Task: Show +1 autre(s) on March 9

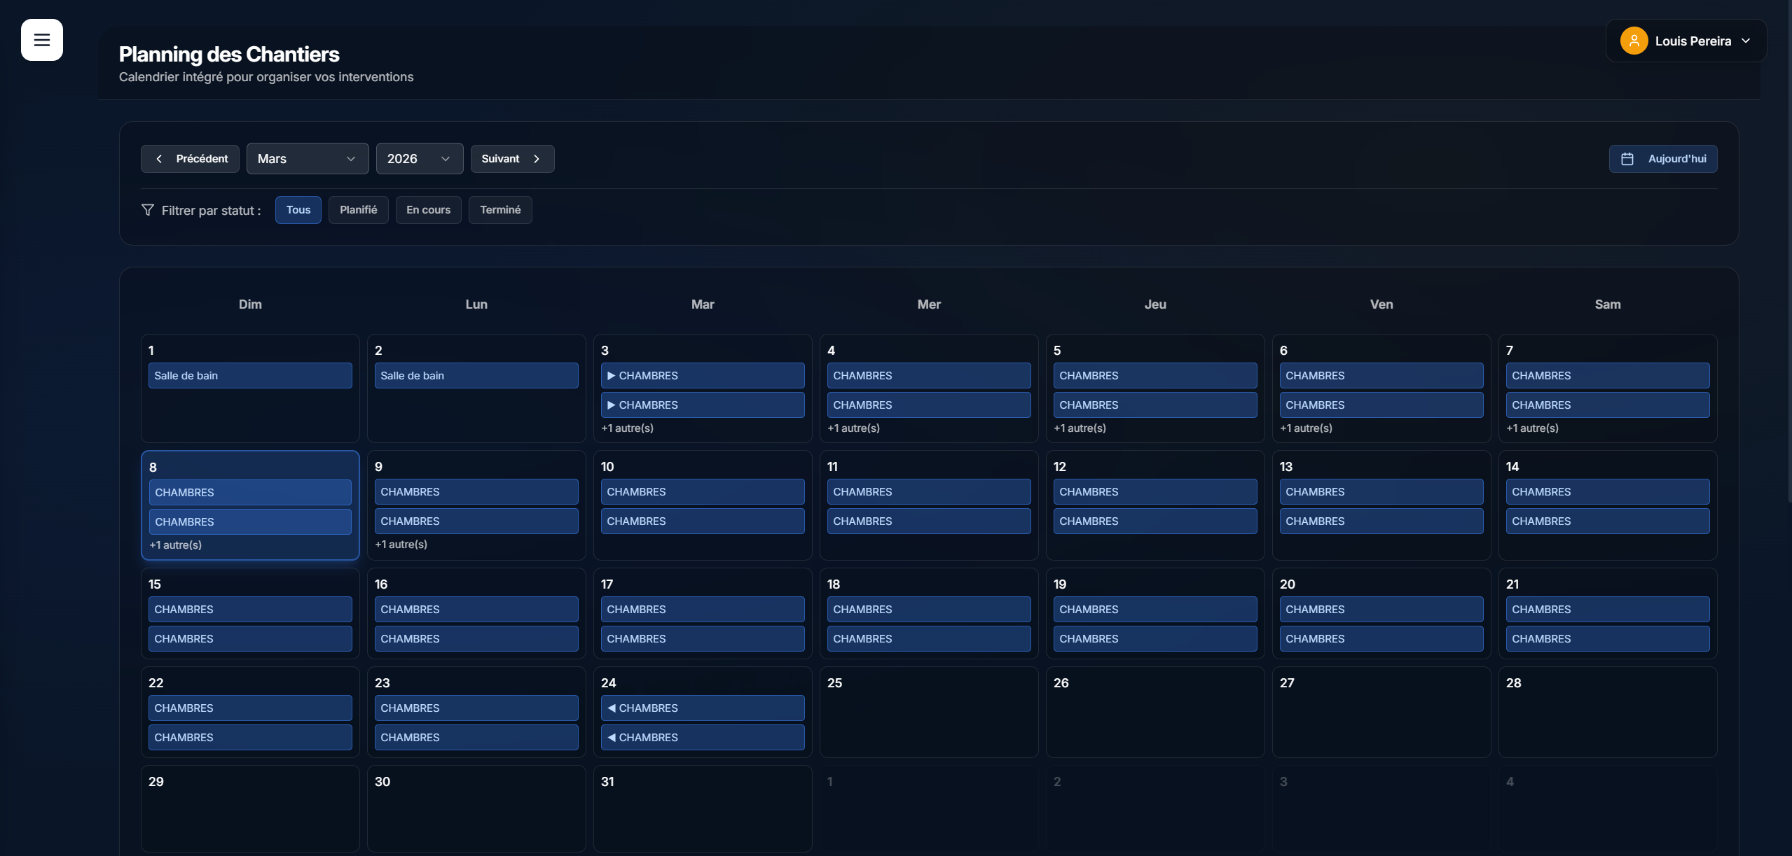Action: point(401,545)
